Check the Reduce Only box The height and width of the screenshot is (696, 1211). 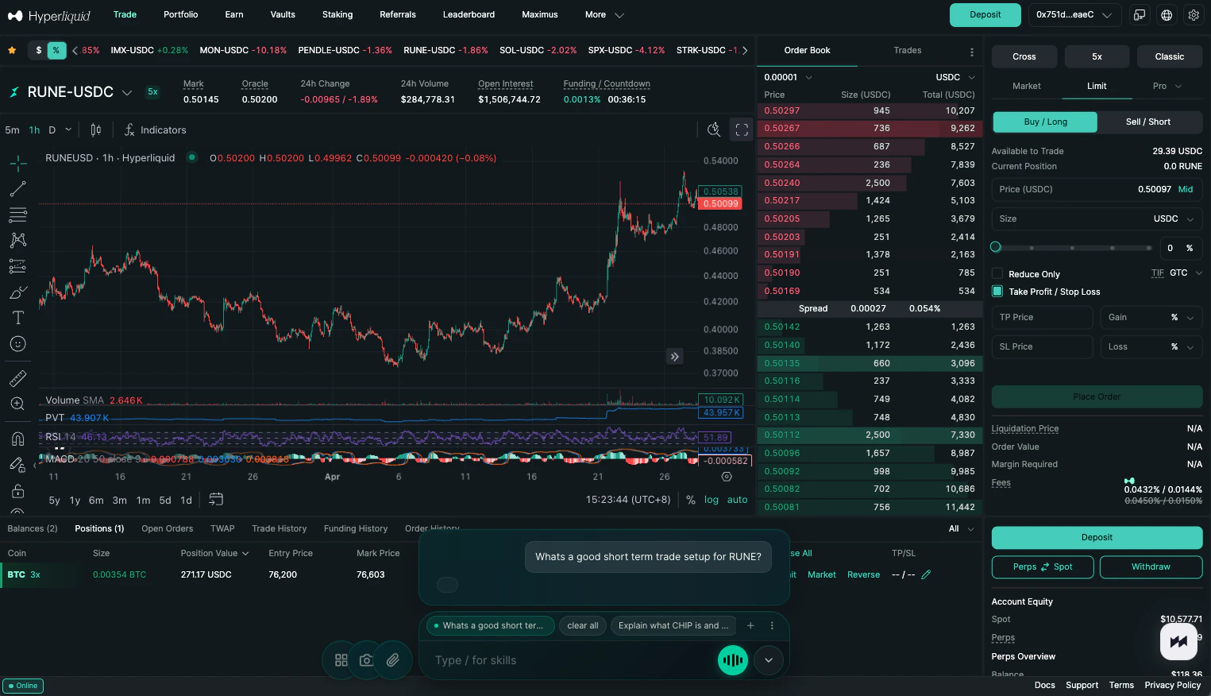[x=997, y=274]
